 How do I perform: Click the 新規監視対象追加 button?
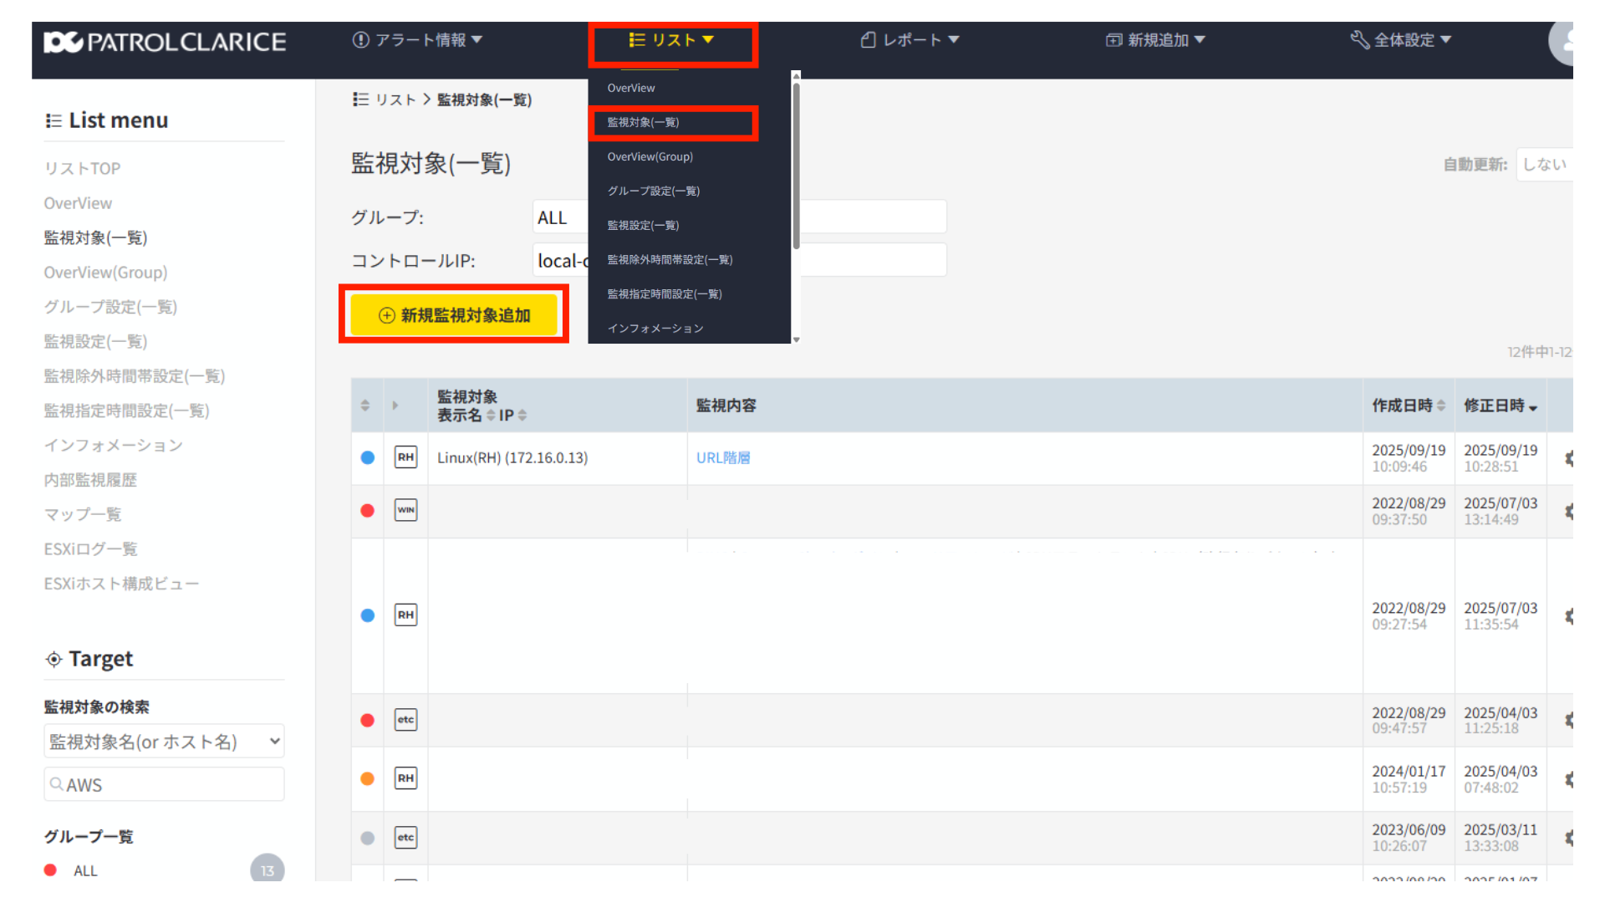(x=454, y=315)
